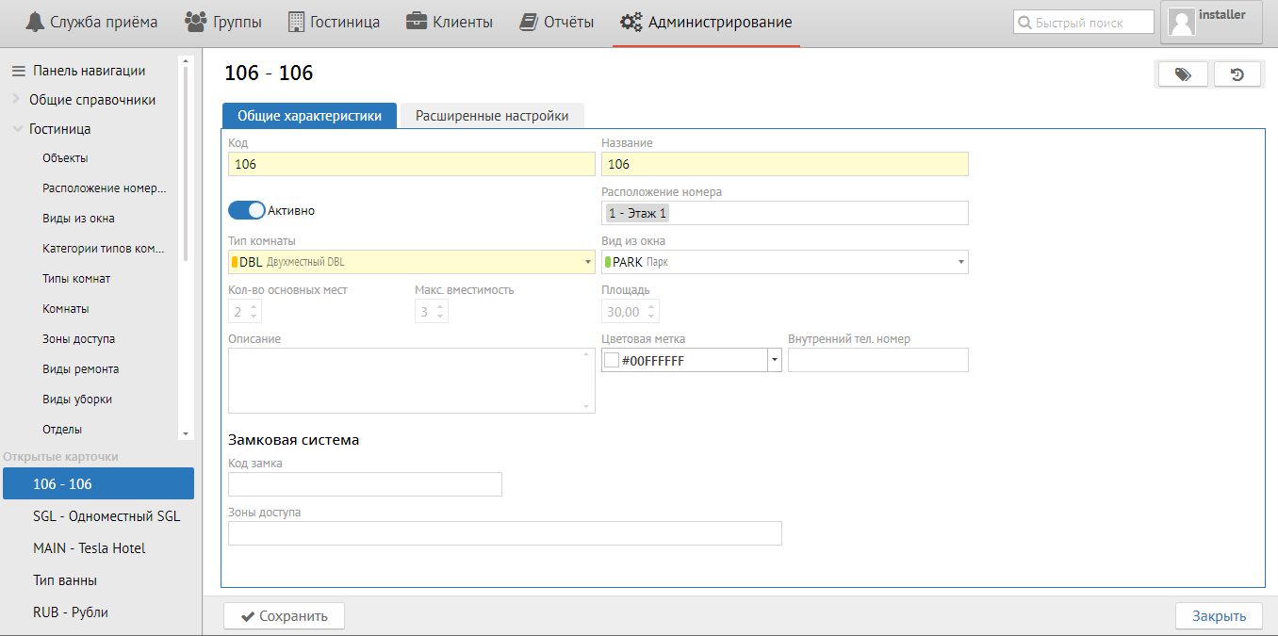Open the Вид из окна dropdown
Screen dimensions: 1278x636
point(961,262)
